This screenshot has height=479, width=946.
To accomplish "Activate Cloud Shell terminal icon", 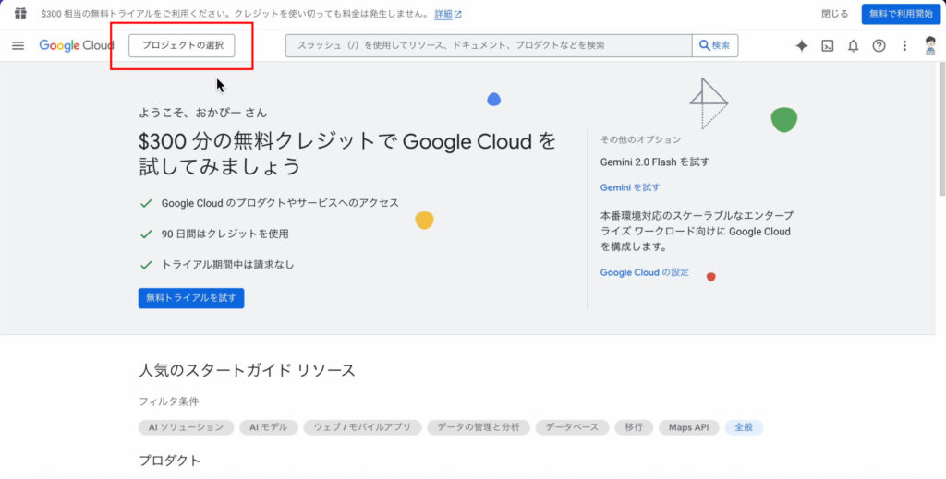I will [x=828, y=46].
